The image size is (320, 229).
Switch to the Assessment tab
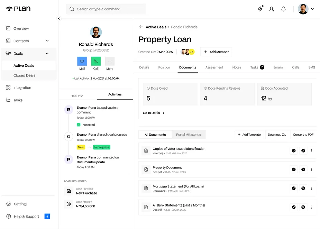tap(214, 67)
